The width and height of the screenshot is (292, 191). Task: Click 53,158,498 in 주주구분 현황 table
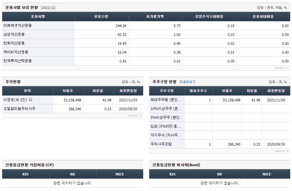tap(232, 100)
